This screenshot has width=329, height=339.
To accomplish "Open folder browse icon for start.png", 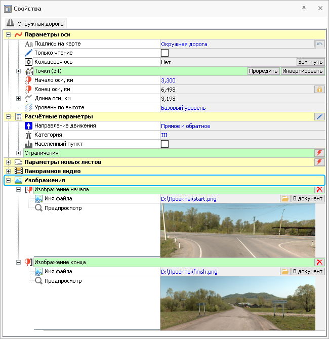I will click(285, 198).
